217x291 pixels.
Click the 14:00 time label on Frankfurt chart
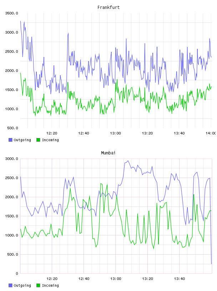(x=211, y=133)
